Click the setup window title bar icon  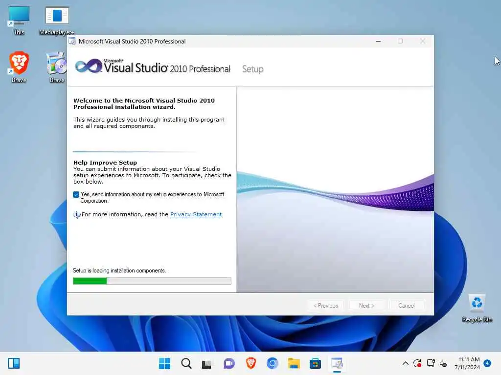72,41
